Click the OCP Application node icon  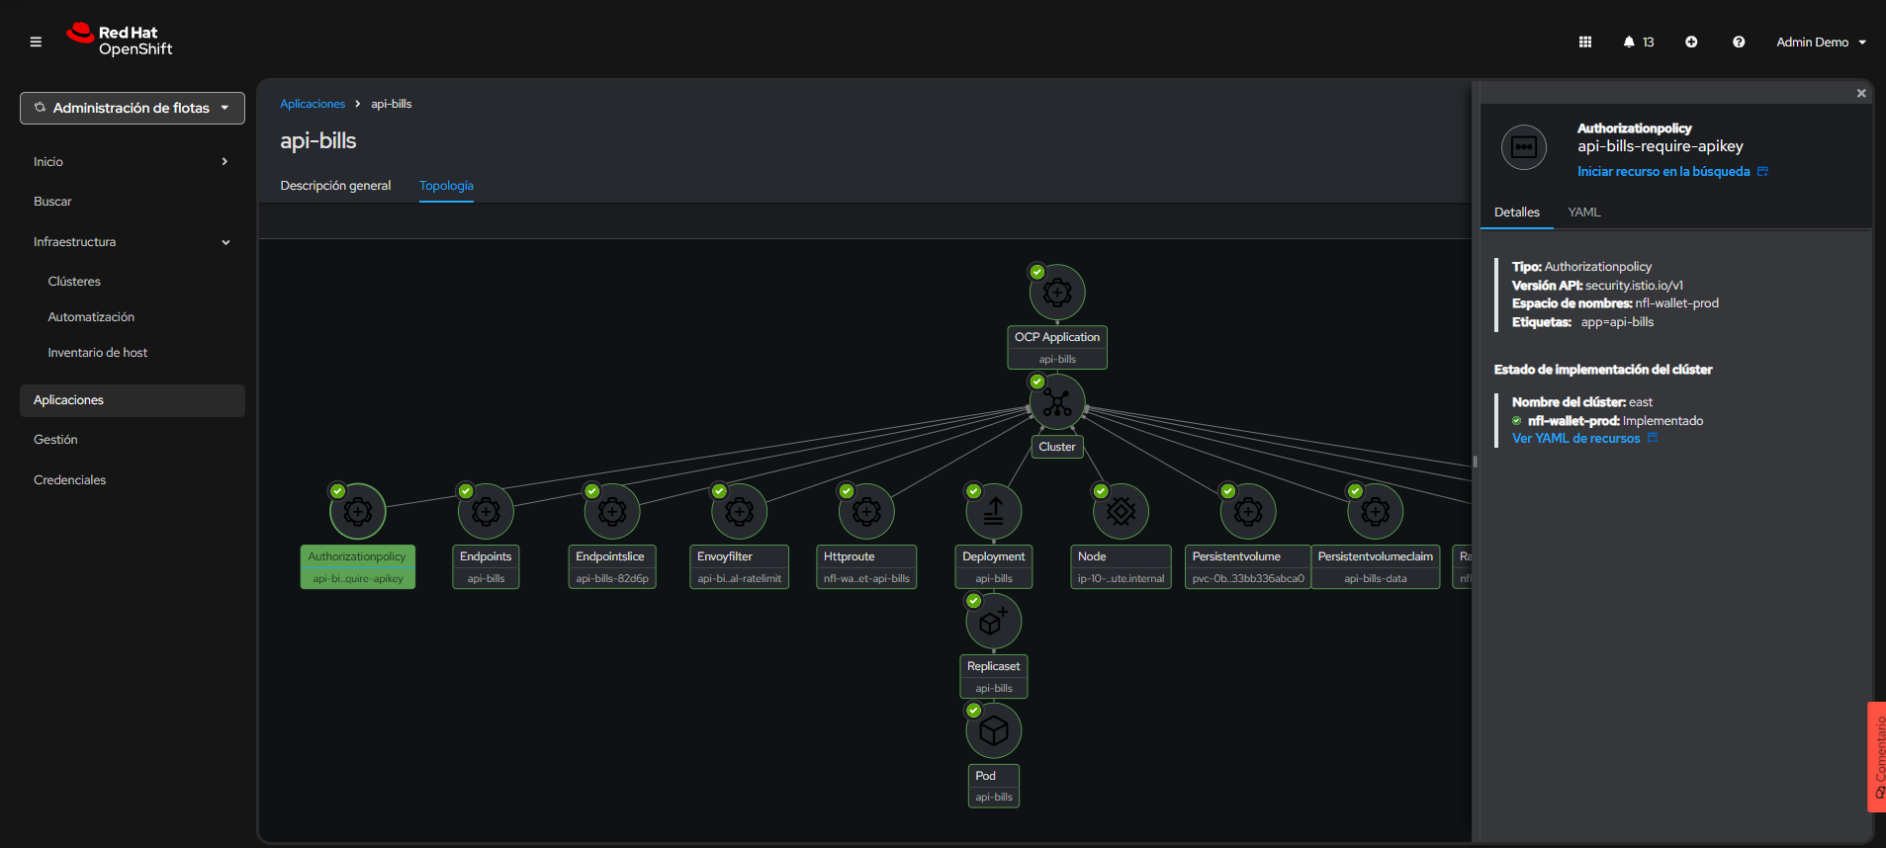[x=1057, y=293]
